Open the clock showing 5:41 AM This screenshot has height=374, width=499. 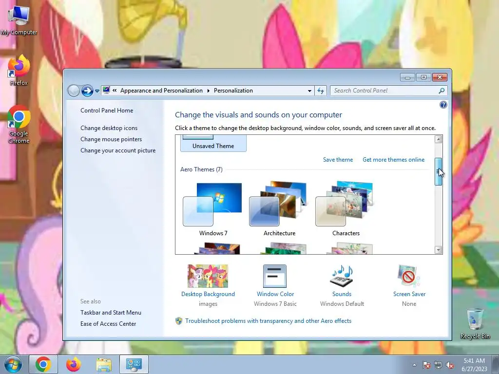(474, 365)
